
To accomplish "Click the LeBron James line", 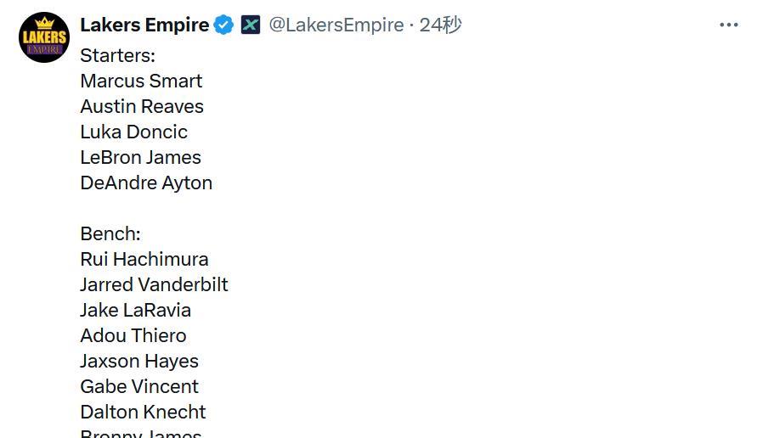I will point(140,158).
